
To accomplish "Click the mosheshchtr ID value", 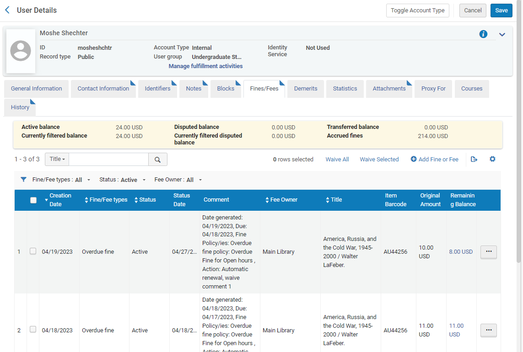I will (x=95, y=48).
